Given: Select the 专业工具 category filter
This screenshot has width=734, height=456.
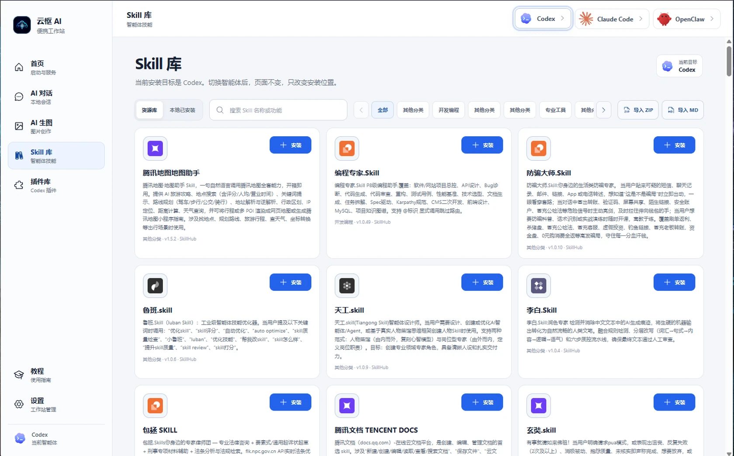Looking at the screenshot, I should pos(555,110).
